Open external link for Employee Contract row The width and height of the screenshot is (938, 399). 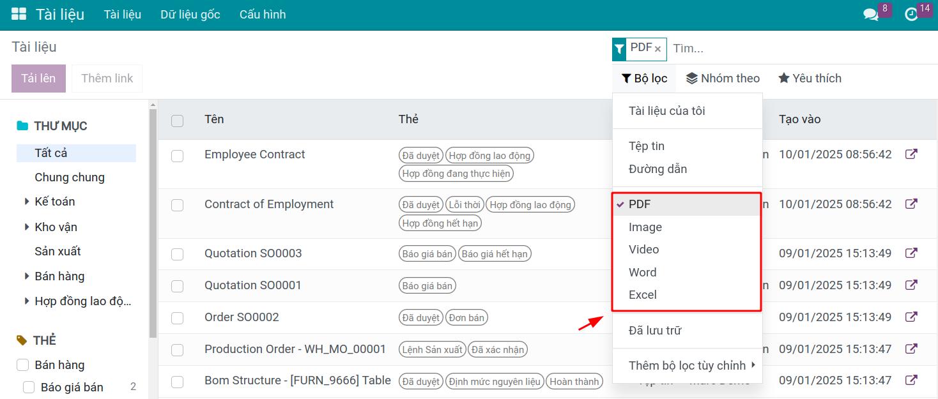coord(911,154)
